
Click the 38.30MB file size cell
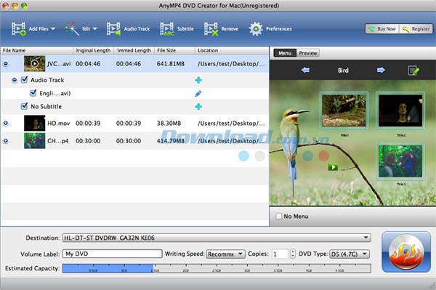click(x=169, y=123)
